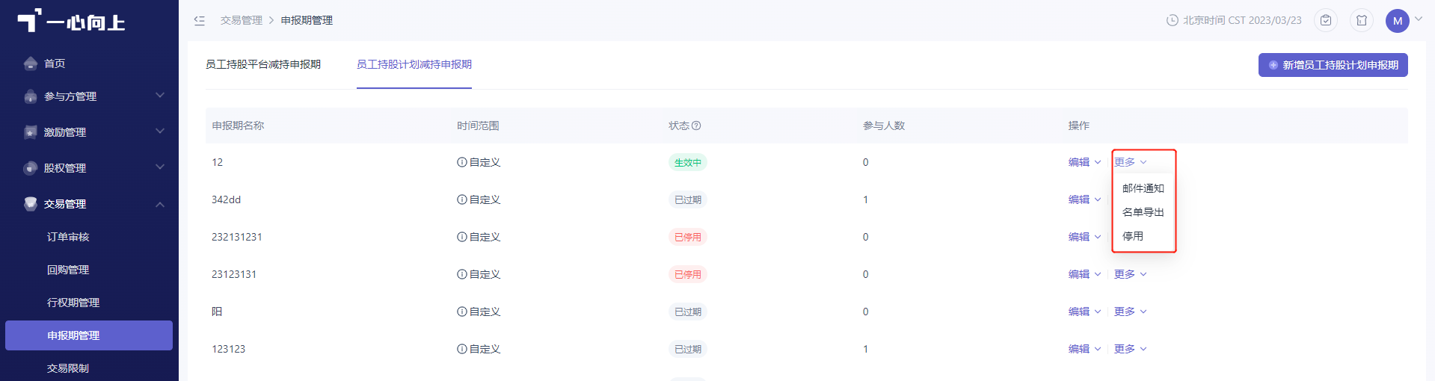The width and height of the screenshot is (1435, 381).
Task: Click the shirt-shaped theme icon in the header
Action: pos(1362,20)
